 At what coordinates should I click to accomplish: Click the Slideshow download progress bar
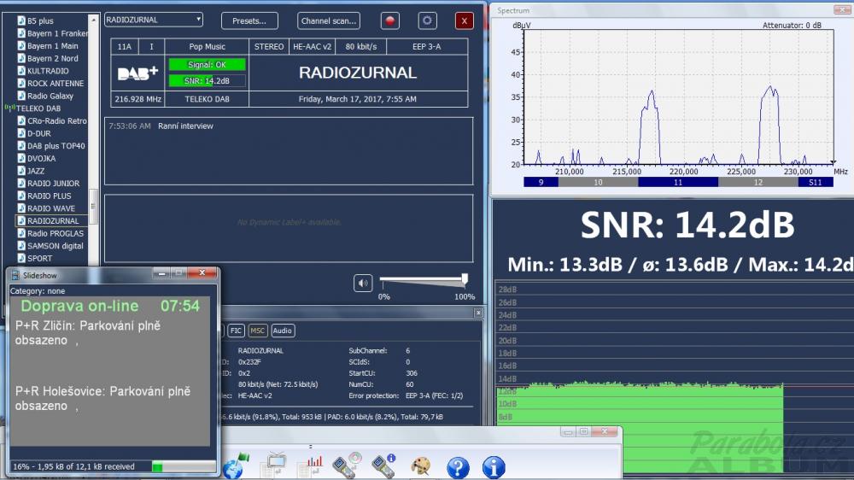coord(184,467)
